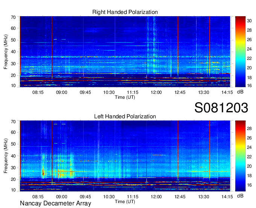Click 60 MHz frequency tick of Left Handed plot
The width and height of the screenshot is (256, 208).
(x=13, y=132)
